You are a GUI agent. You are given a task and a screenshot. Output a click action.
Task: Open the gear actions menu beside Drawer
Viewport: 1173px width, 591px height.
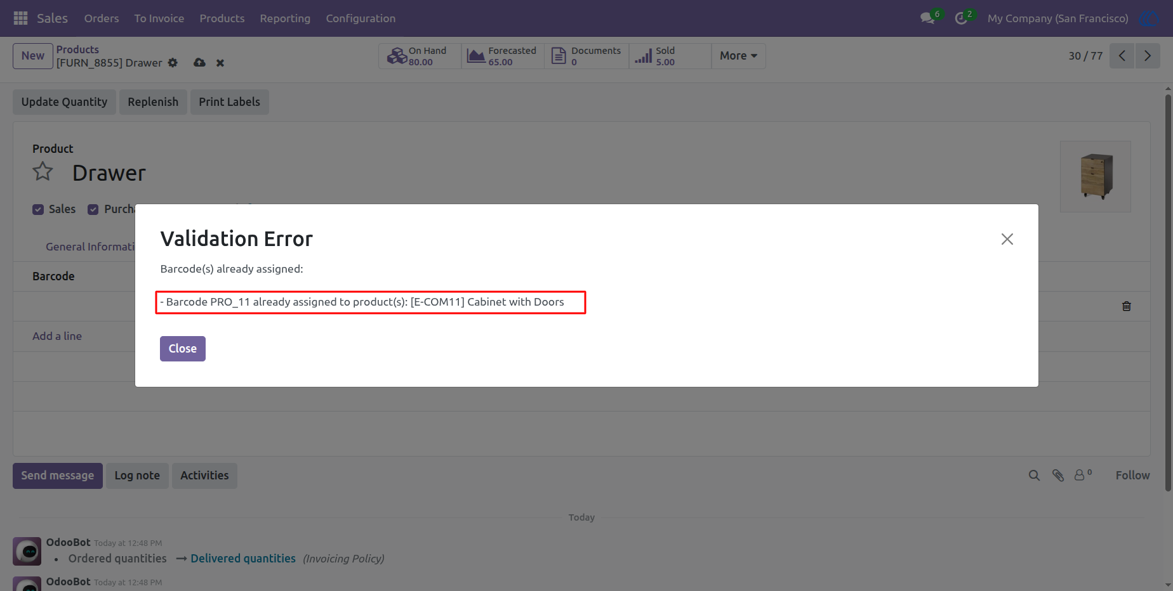point(173,63)
